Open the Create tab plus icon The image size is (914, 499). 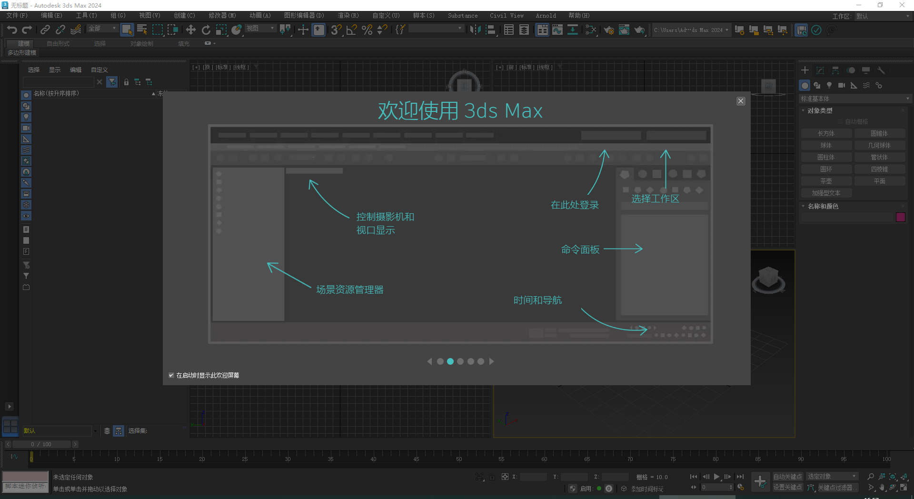pos(805,70)
